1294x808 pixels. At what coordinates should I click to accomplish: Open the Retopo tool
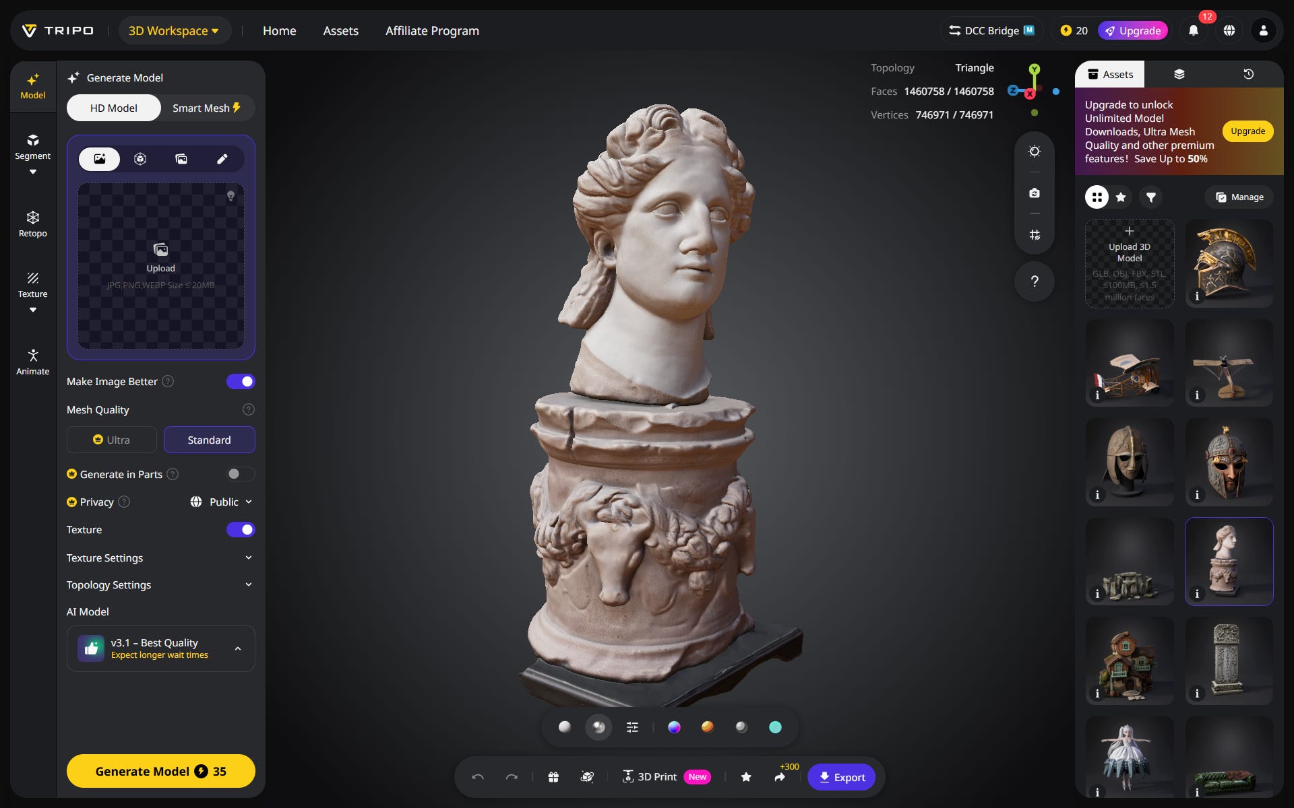tap(32, 224)
